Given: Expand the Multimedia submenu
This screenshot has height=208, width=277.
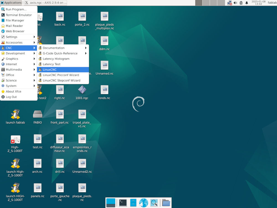Looking at the screenshot, I should (19, 70).
